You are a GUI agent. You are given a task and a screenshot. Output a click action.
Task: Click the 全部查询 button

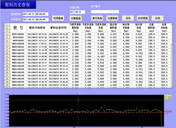click(112, 18)
